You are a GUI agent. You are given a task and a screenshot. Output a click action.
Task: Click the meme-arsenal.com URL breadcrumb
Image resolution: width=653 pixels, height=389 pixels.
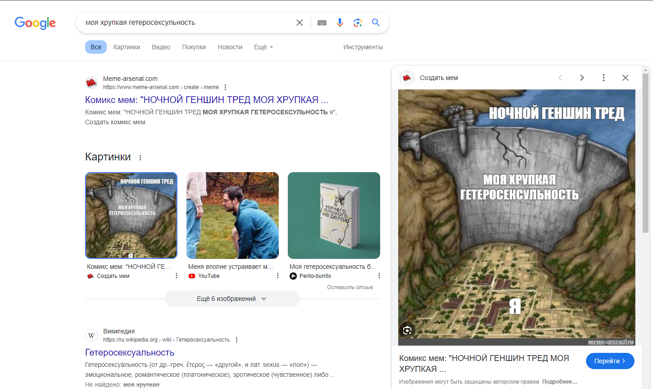click(161, 87)
